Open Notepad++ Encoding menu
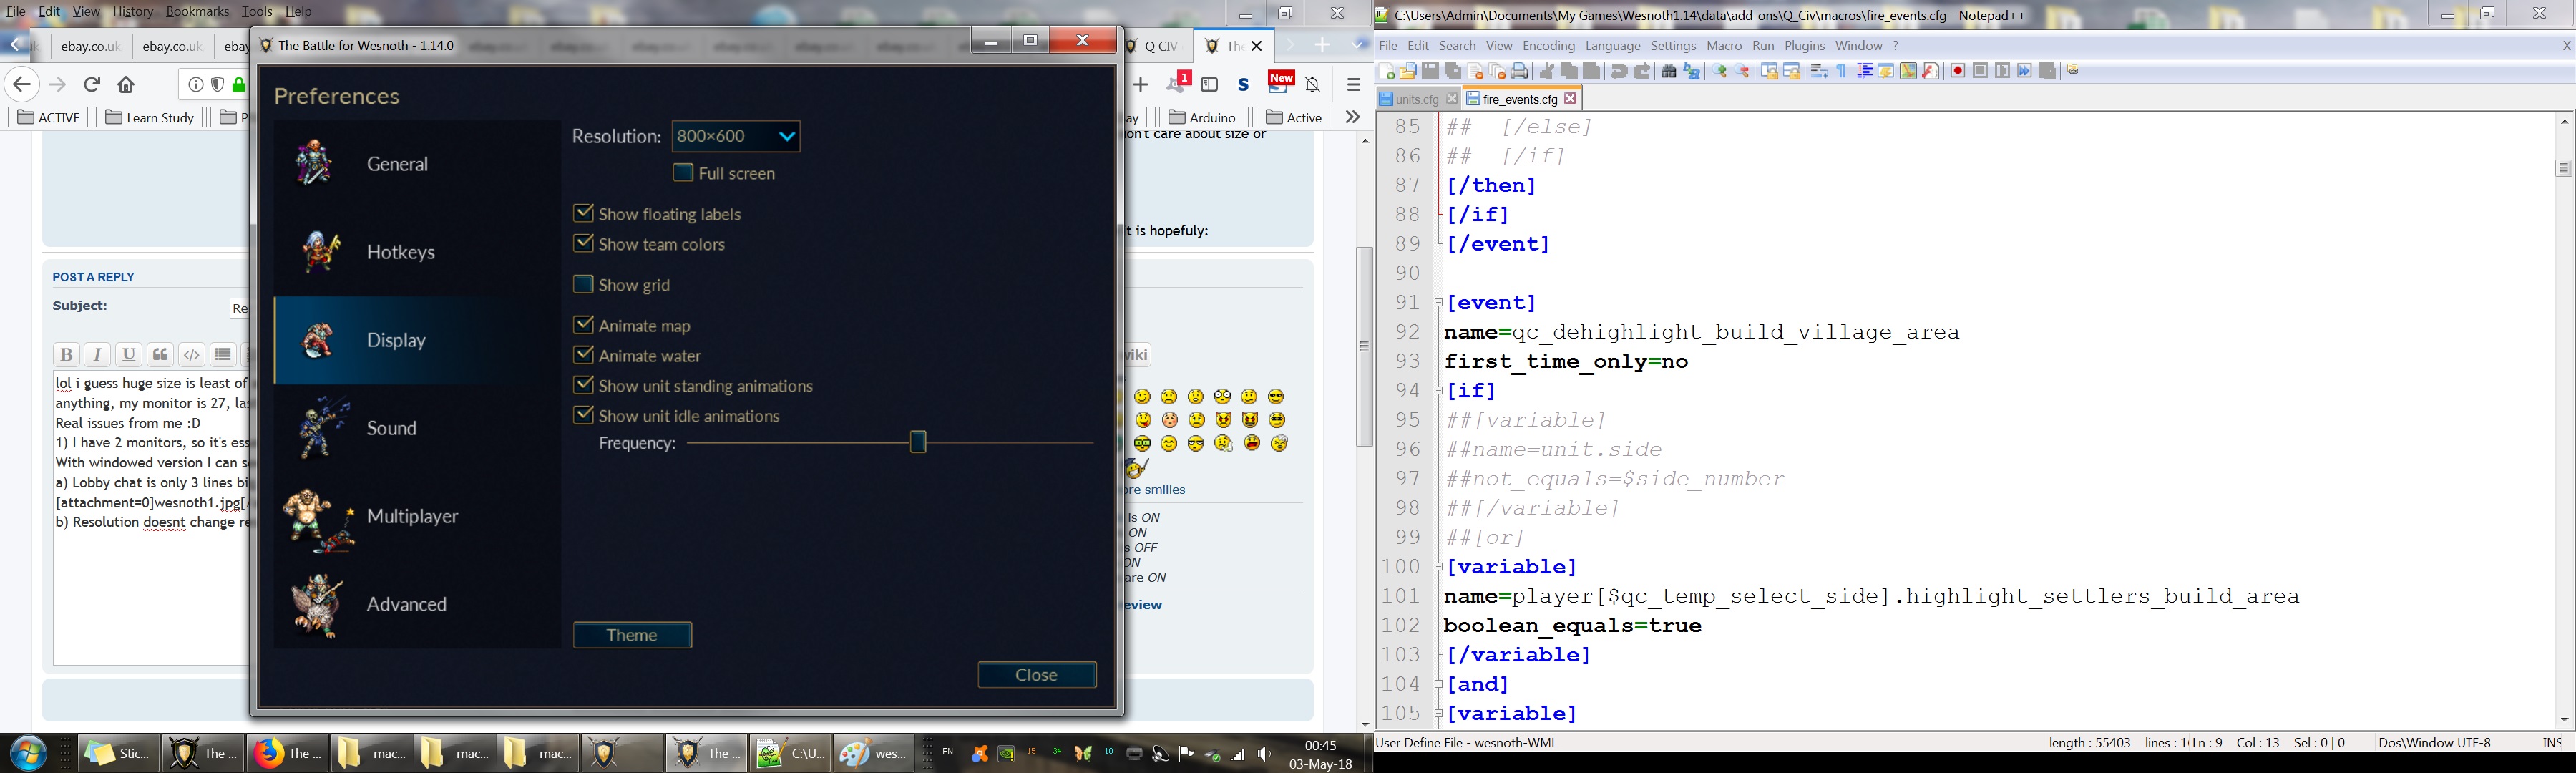This screenshot has width=2576, height=773. 1549,46
